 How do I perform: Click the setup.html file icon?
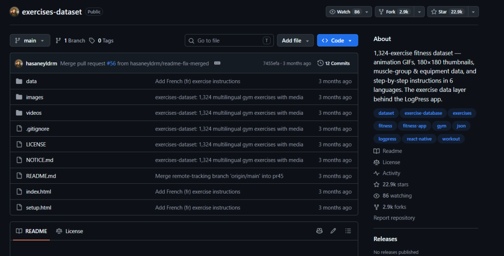19,207
